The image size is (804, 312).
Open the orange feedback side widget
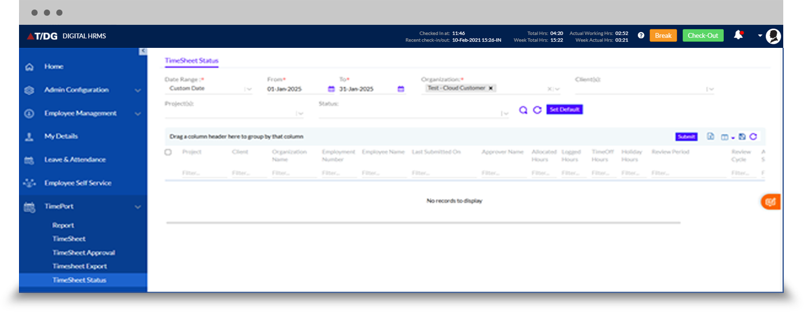(x=771, y=202)
